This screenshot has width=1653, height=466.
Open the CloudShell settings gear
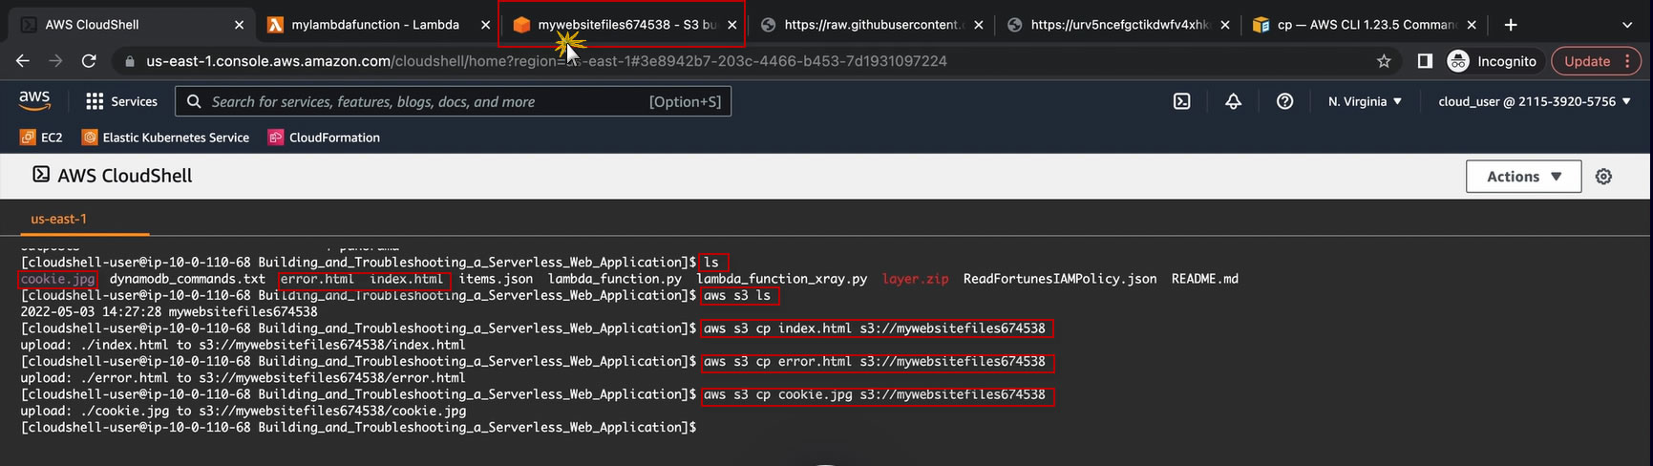pyautogui.click(x=1603, y=177)
